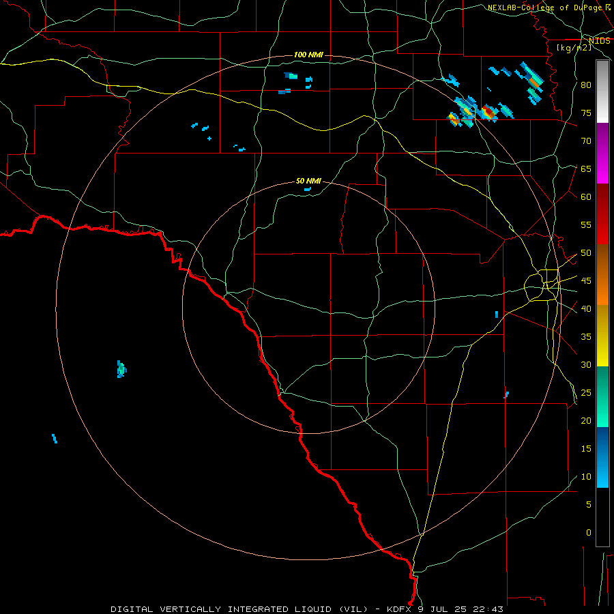The height and width of the screenshot is (614, 614).
Task: Click the 25 value on the scale
Action: 586,393
